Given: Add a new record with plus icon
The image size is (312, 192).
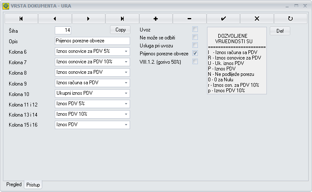Looking at the screenshot, I should (x=156, y=18).
